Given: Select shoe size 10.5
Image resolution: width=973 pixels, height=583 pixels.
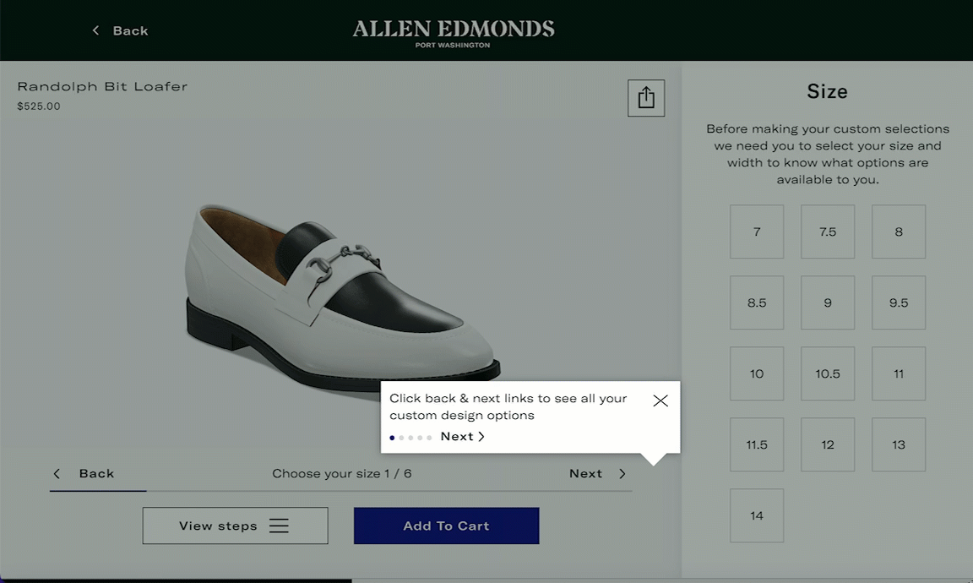Looking at the screenshot, I should (x=828, y=373).
